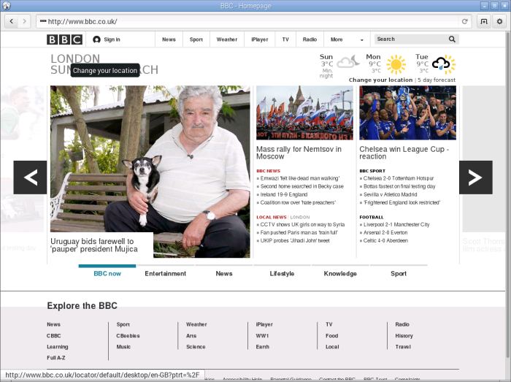
Task: Open Uruguay bids farewell Mujica headline
Action: [x=94, y=245]
